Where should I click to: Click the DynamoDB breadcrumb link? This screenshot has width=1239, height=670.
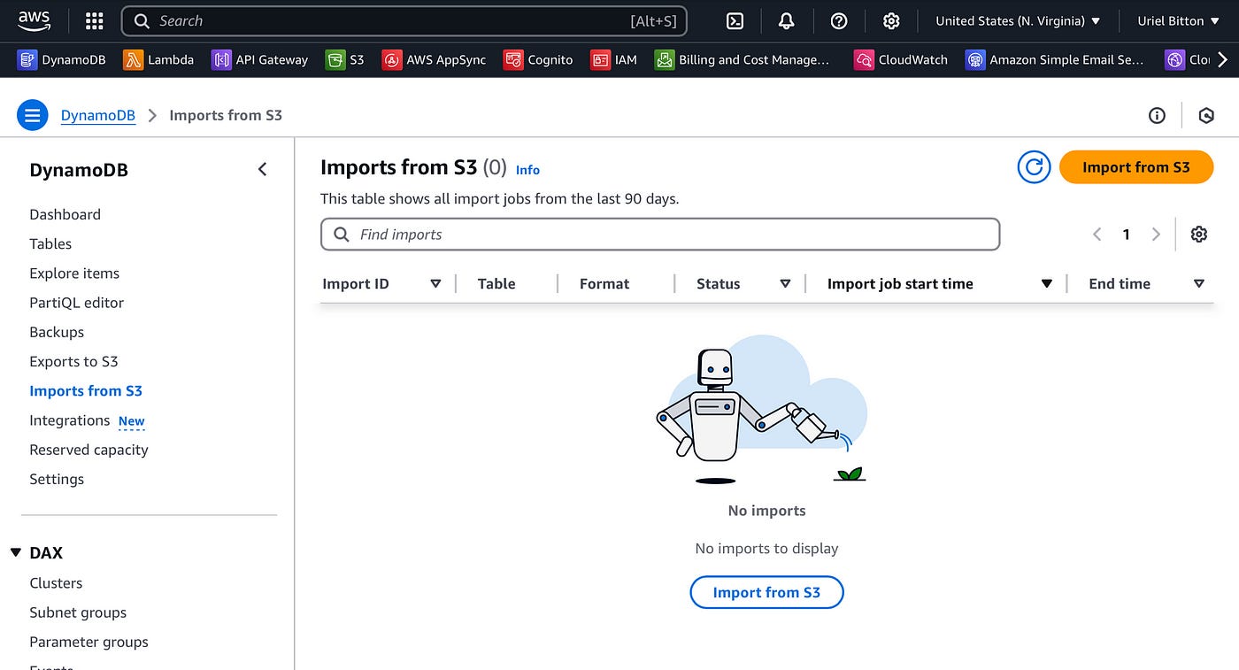(98, 115)
